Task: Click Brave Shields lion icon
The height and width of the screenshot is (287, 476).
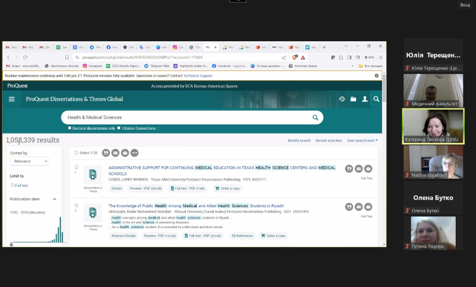Action: coord(294,57)
